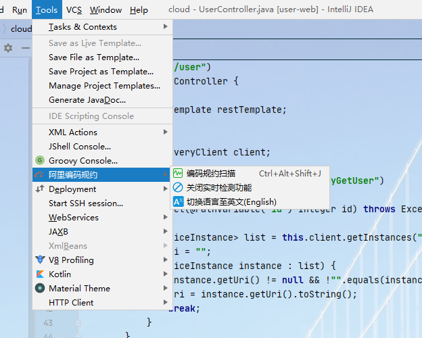Disable real-time inspection via 关闭实时检测功能
Screen dimensions: 422x338
(x=218, y=188)
